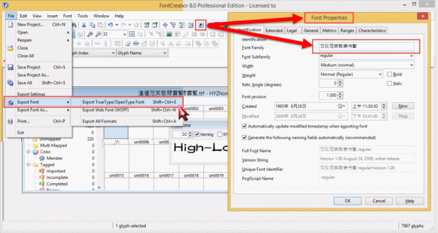This screenshot has height=233, width=438.
Task: Open the zoom level 32 dropdown
Action: point(124,34)
